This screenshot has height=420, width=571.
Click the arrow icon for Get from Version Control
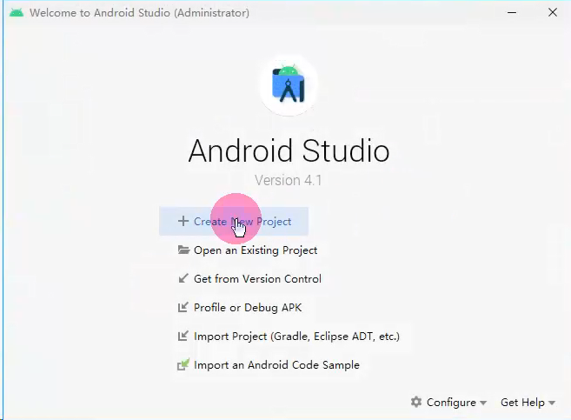183,278
